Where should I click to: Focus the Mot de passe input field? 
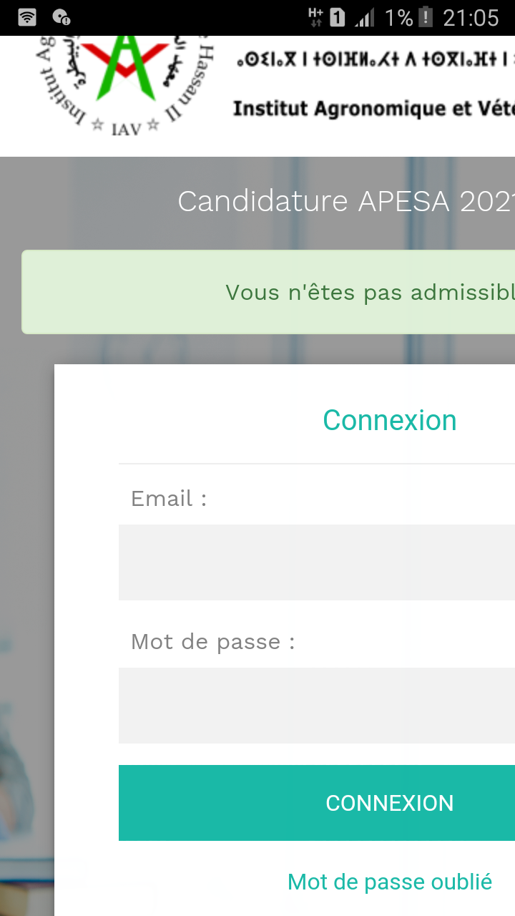coord(317,705)
